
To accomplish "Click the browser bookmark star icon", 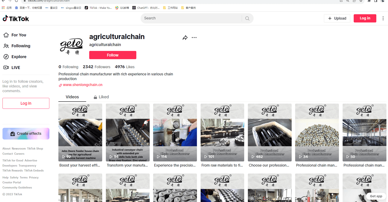I will click(361, 1).
